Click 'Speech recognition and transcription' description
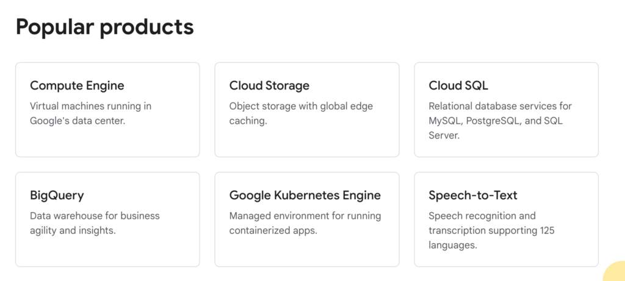 coord(482,216)
